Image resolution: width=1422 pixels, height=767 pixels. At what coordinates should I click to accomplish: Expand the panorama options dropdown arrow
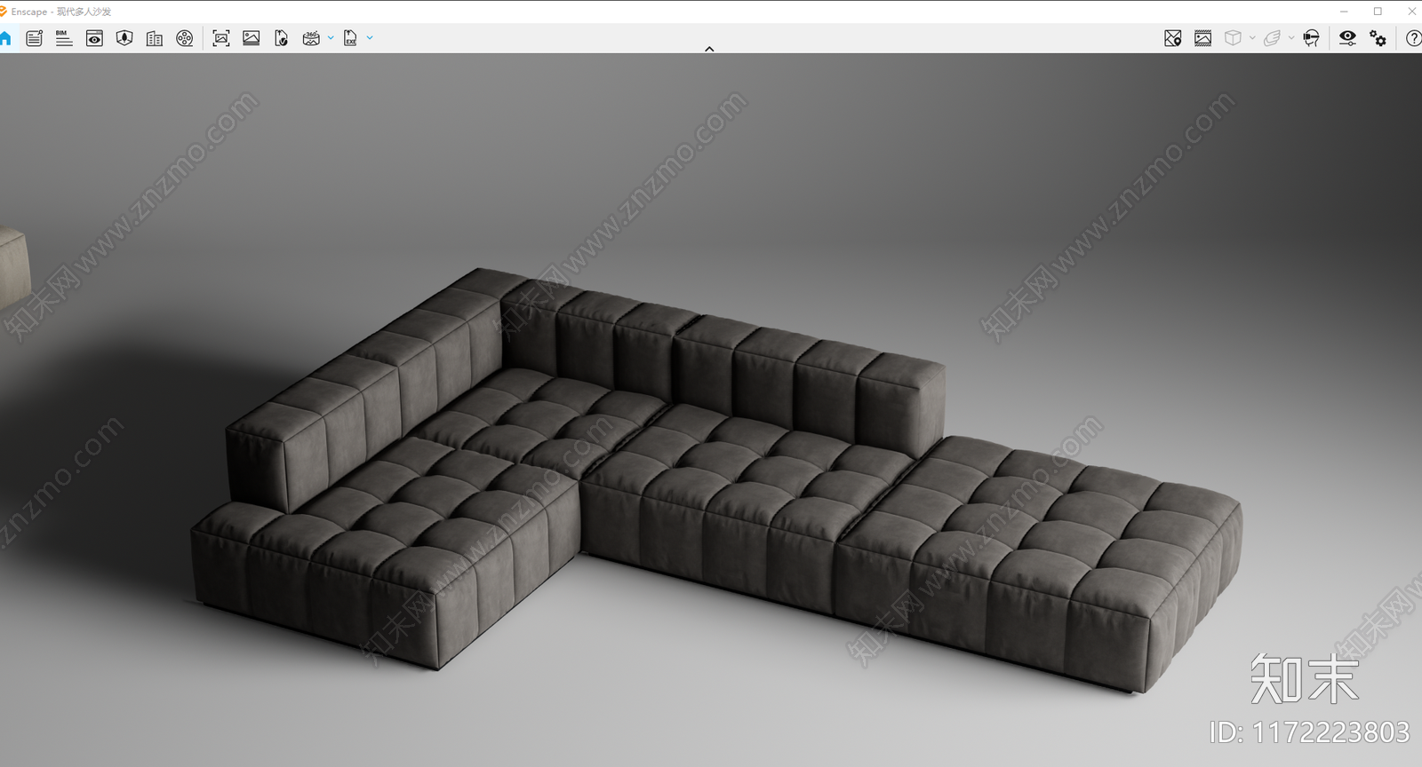coord(331,38)
